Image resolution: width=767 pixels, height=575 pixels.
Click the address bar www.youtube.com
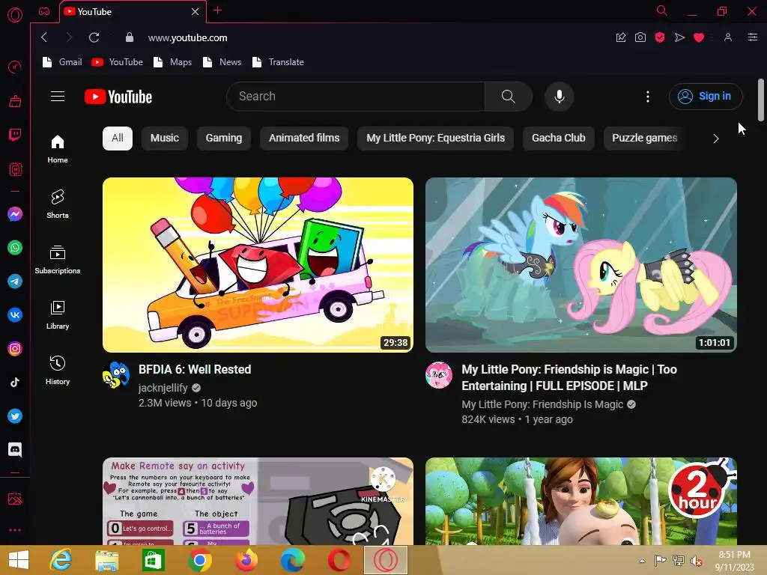188,37
